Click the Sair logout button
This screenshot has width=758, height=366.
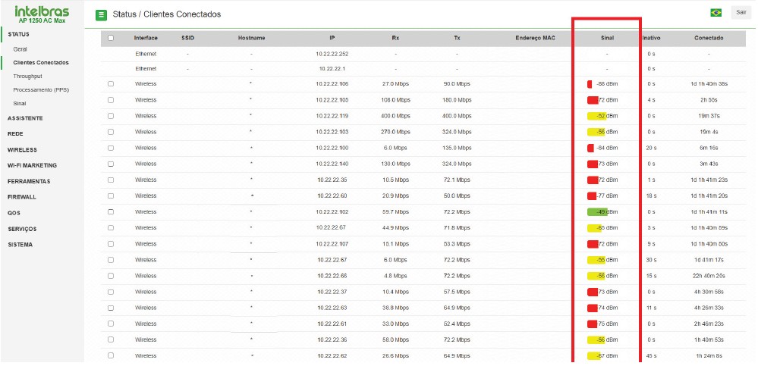point(741,12)
